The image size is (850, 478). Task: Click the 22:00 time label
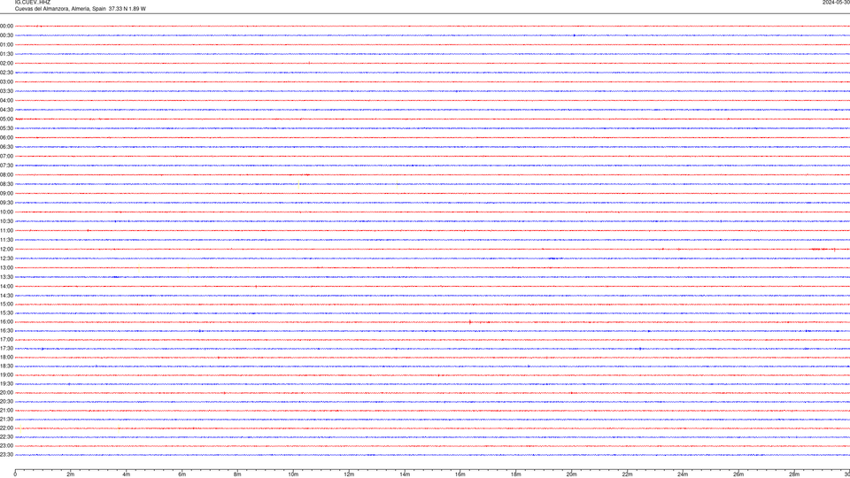click(6, 428)
